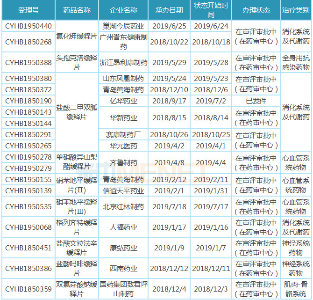Click company 浙江昂利康制药
Screen dimensions: 313x300
coord(123,63)
